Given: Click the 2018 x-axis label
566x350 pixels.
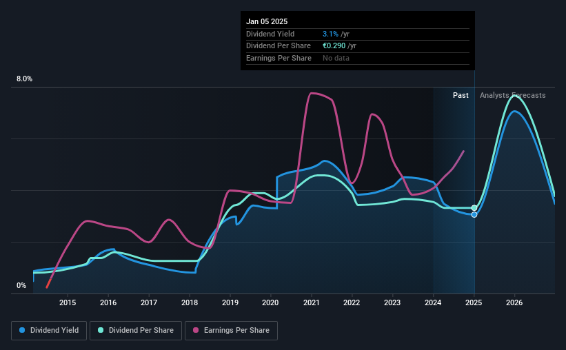Looking at the screenshot, I should click(190, 302).
